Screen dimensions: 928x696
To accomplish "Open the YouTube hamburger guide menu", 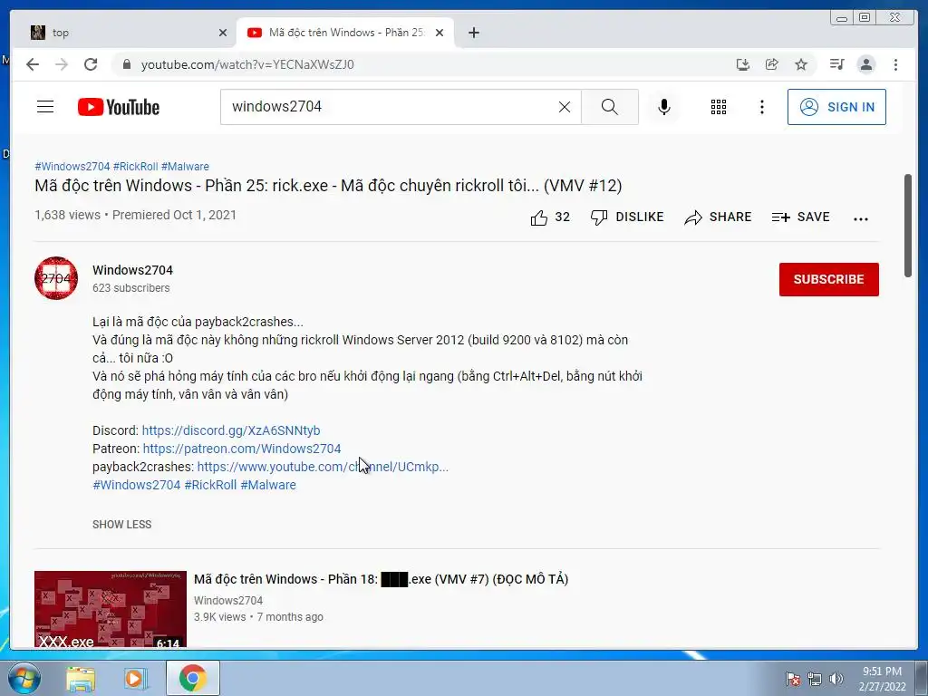I will click(x=45, y=107).
